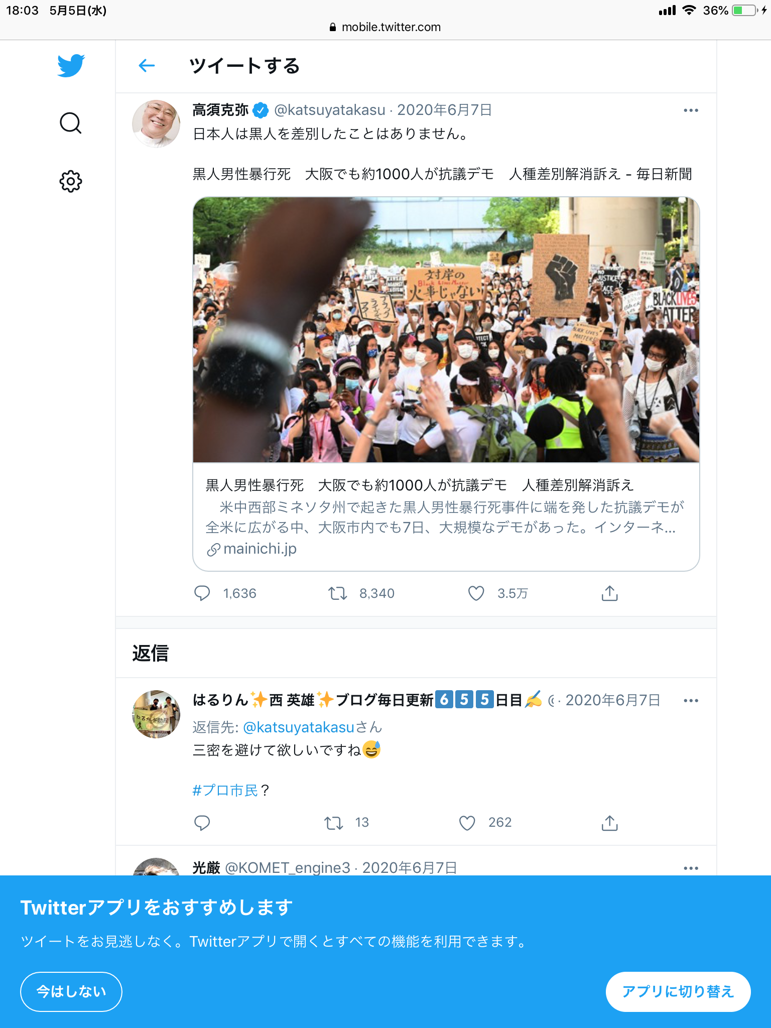Click the Twitter bird home icon
The width and height of the screenshot is (771, 1028).
coord(71,65)
